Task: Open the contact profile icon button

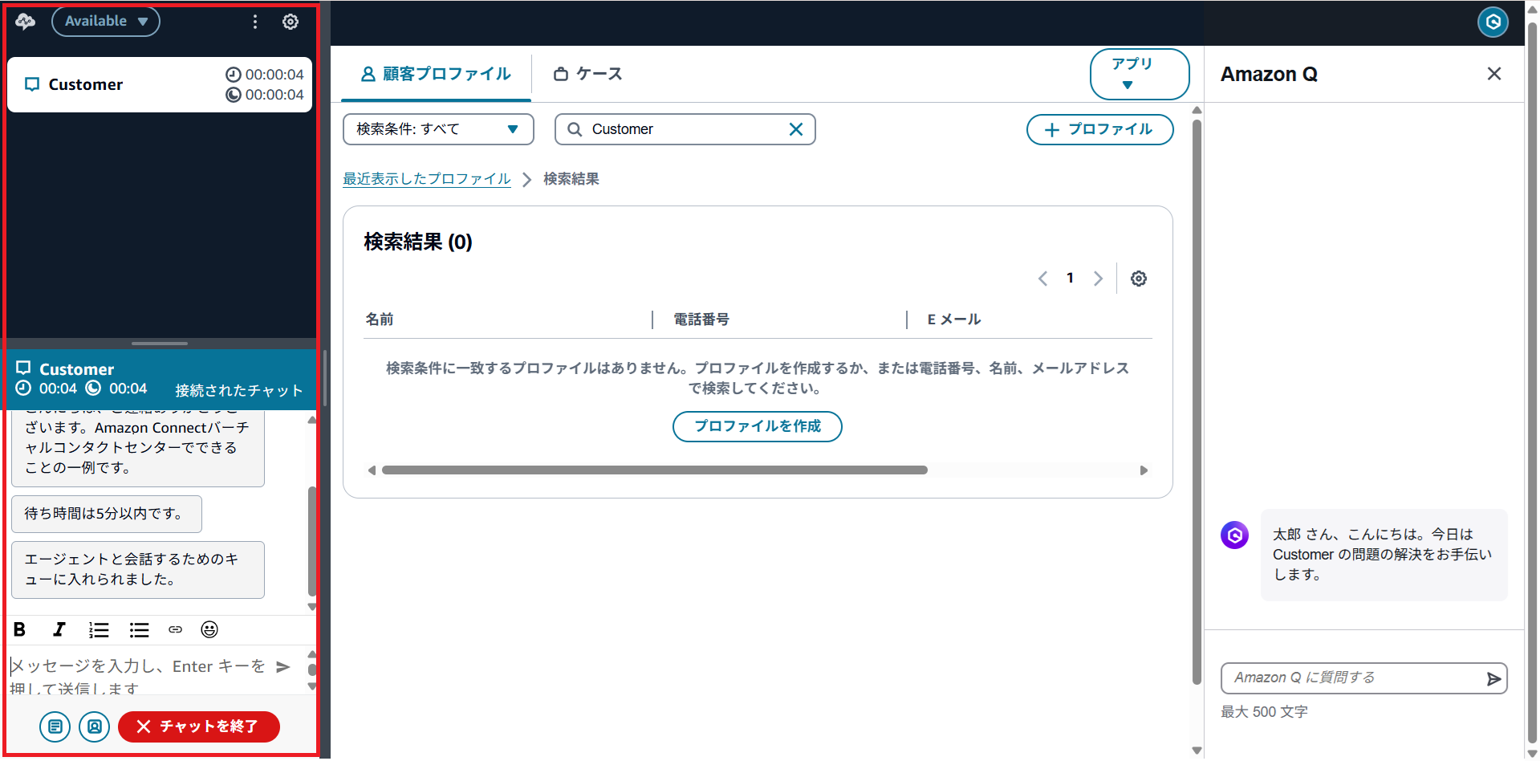Action: click(95, 726)
